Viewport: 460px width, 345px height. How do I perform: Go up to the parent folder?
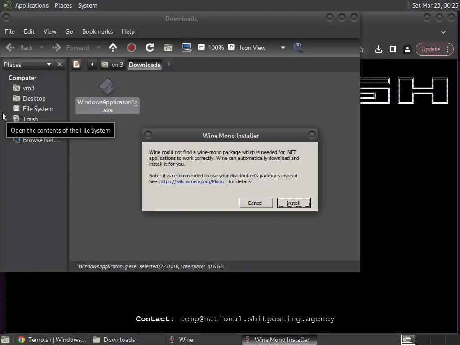(113, 48)
